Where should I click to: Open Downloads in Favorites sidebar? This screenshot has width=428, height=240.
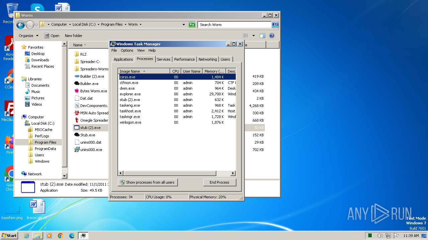tap(40, 60)
